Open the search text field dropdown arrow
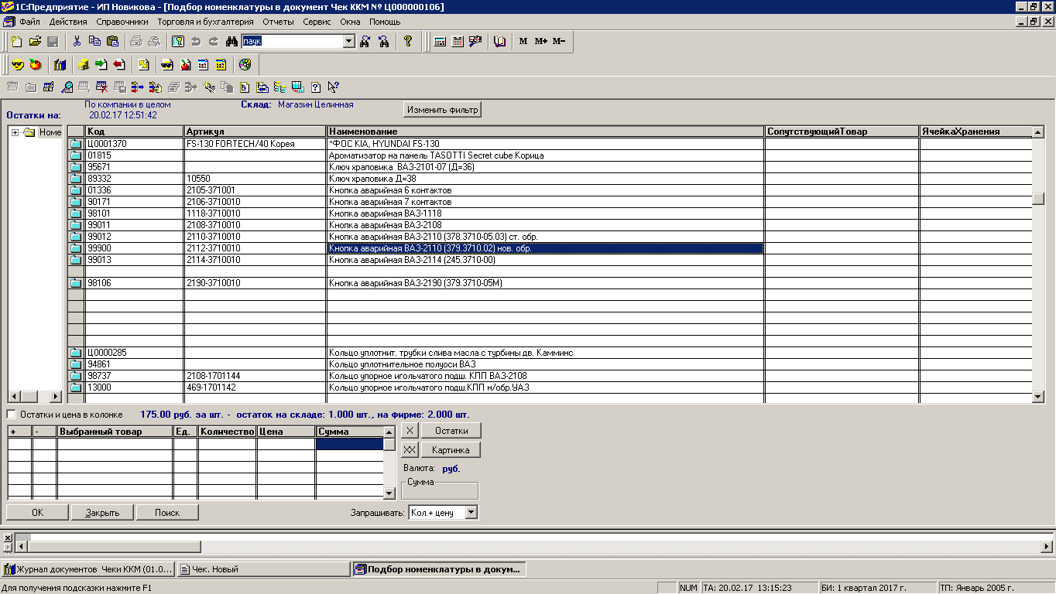 [x=348, y=41]
